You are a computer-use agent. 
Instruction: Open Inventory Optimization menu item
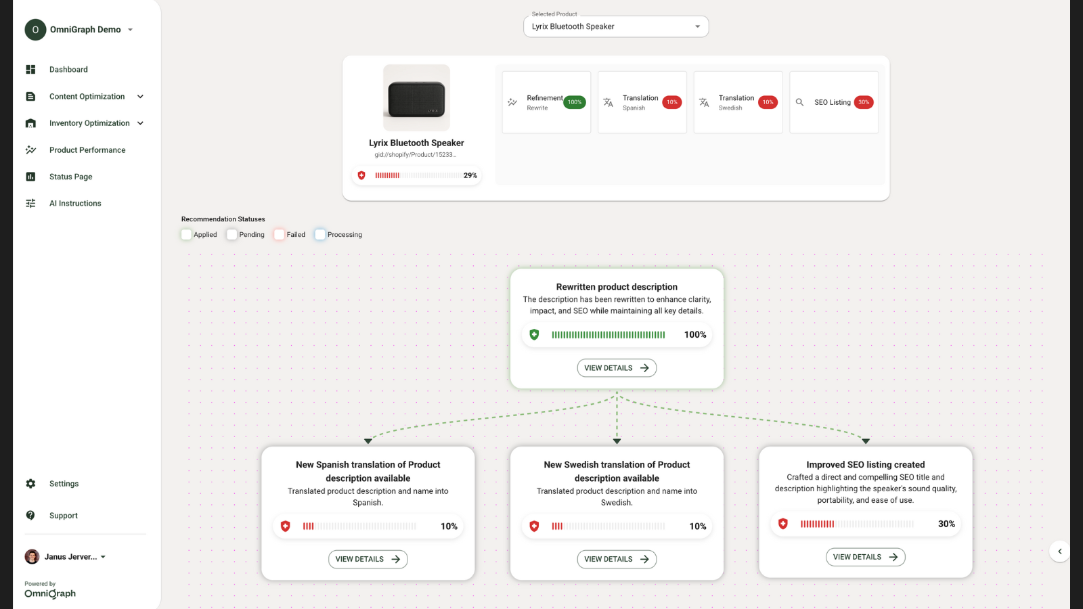pos(89,123)
